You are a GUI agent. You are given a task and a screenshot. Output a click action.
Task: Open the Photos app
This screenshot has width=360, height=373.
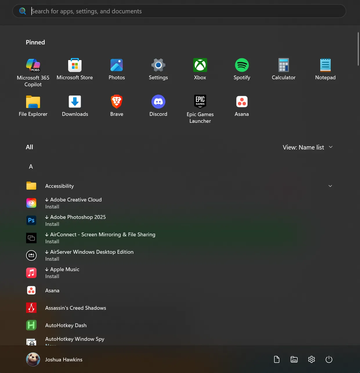[x=117, y=69]
